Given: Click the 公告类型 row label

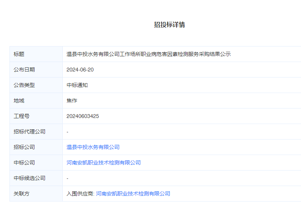Looking at the screenshot, I should [24, 85].
